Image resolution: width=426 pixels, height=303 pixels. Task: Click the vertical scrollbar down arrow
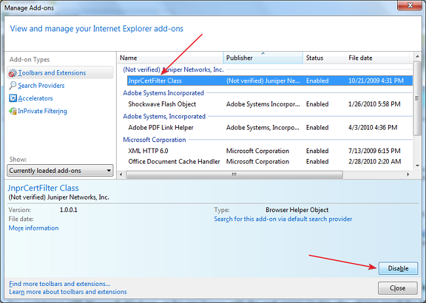(417, 166)
